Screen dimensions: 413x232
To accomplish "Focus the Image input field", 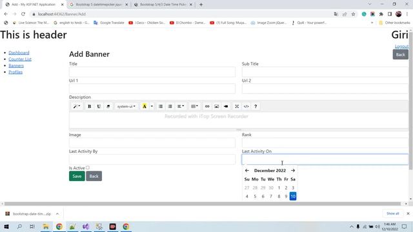I will point(152,143).
